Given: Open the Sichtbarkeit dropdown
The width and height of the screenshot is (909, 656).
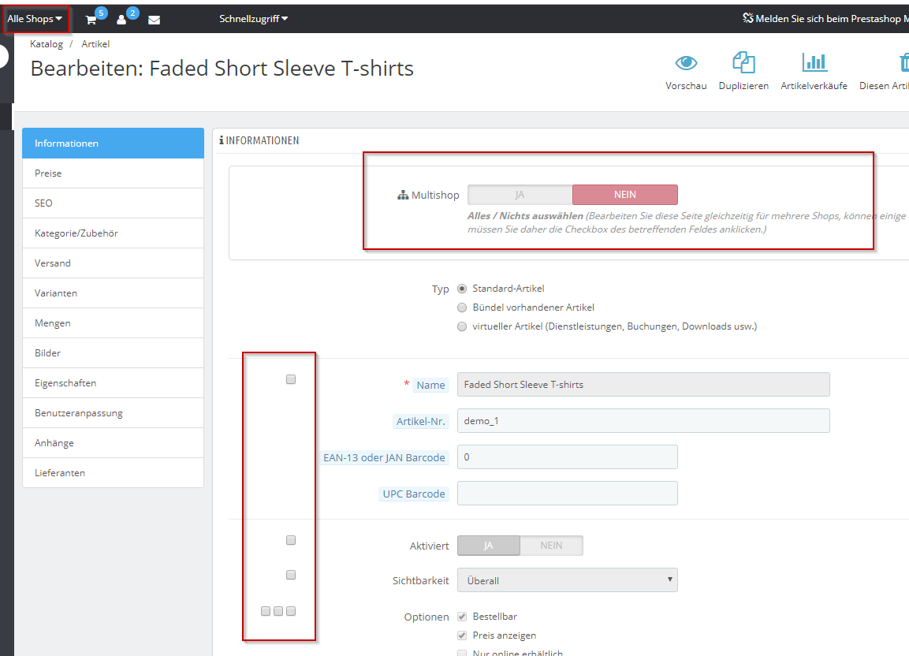Looking at the screenshot, I should 568,580.
